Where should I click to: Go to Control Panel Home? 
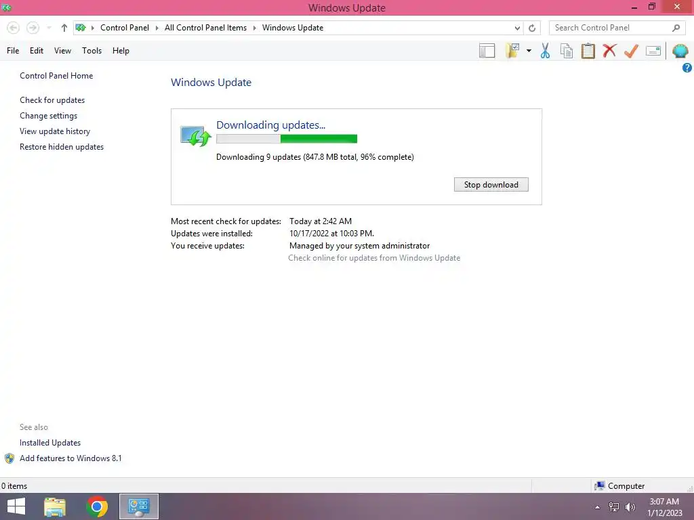tap(56, 76)
